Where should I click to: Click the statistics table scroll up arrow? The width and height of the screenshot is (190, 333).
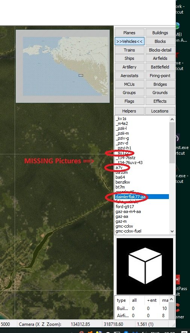click(172, 299)
